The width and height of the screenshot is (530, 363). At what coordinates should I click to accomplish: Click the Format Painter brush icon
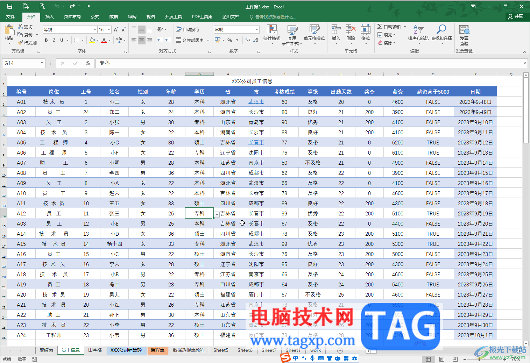coord(21,43)
